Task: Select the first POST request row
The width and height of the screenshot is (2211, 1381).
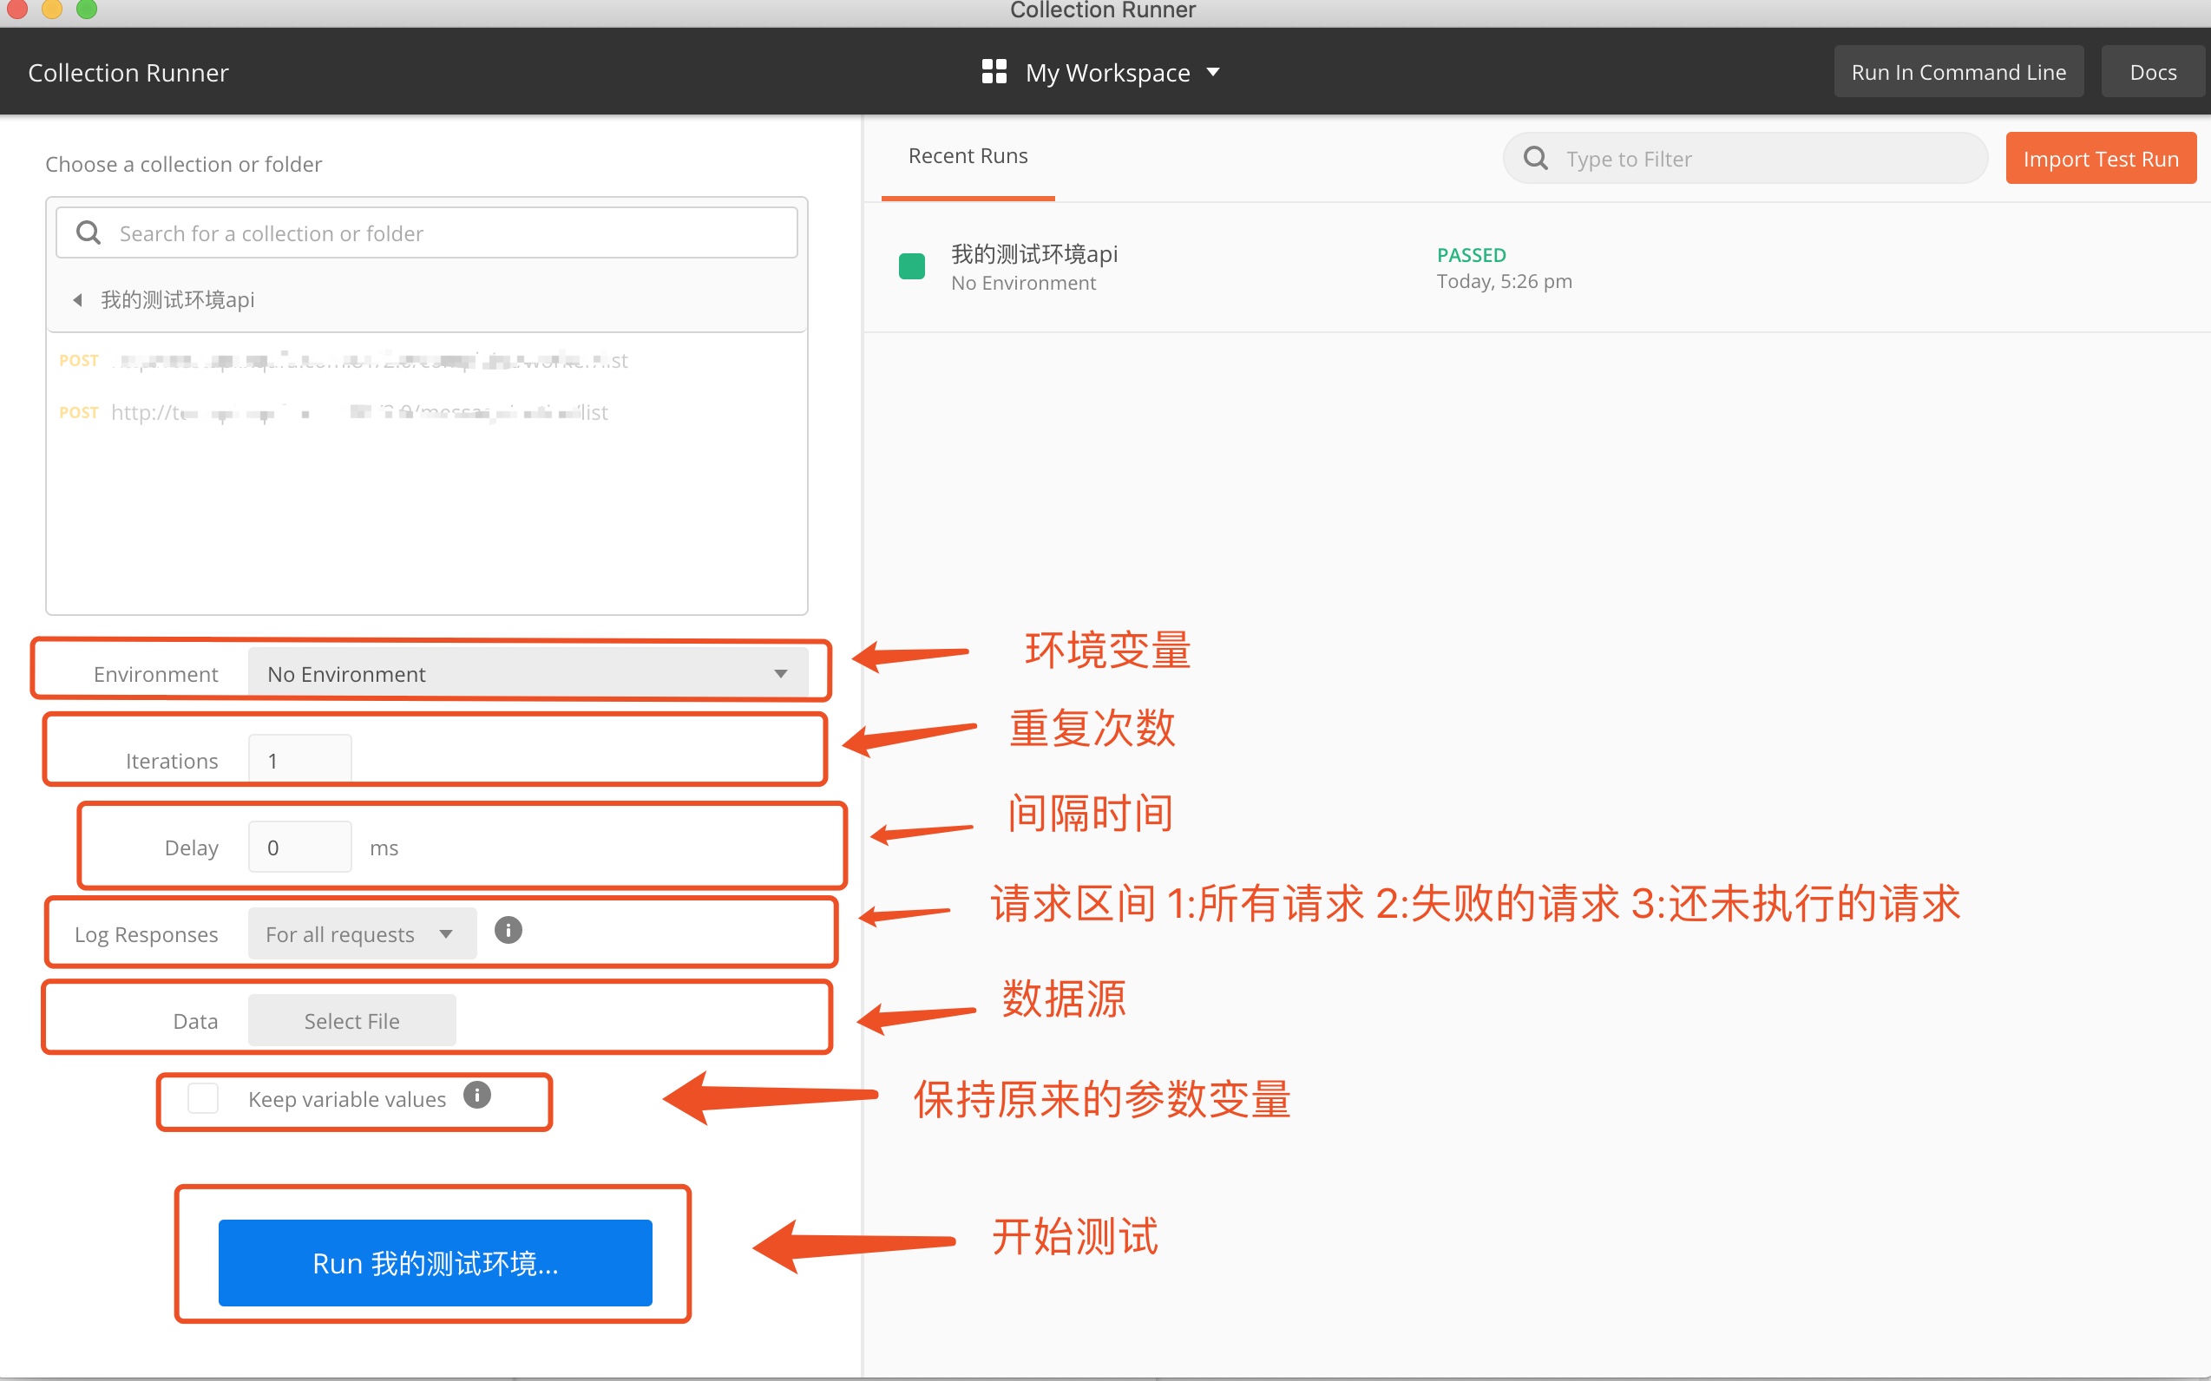Action: tap(427, 361)
